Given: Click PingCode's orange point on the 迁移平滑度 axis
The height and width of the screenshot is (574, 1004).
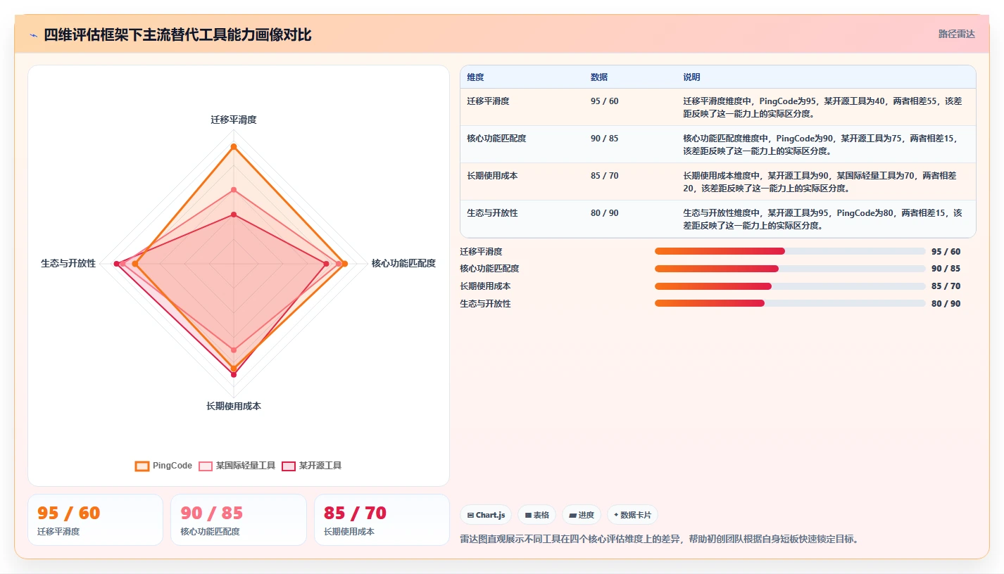Looking at the screenshot, I should (234, 147).
